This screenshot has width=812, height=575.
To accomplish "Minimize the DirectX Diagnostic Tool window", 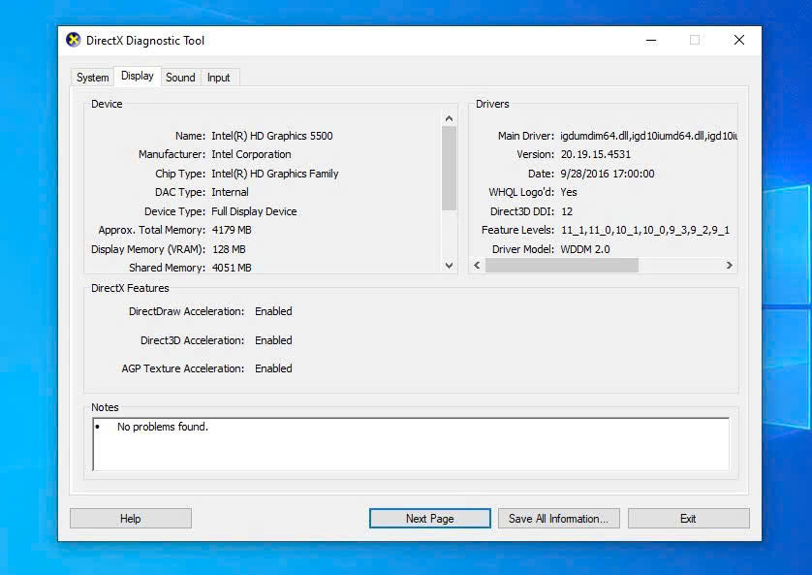I will click(x=650, y=40).
